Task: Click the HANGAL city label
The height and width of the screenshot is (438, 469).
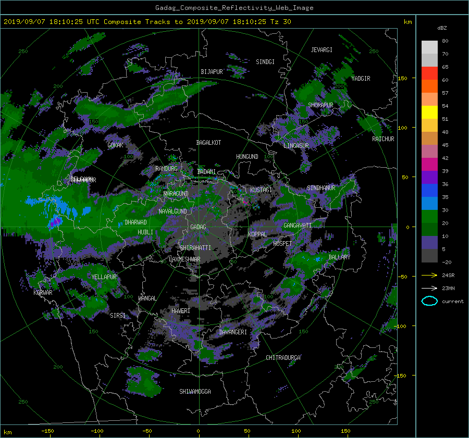Action: pyautogui.click(x=147, y=298)
